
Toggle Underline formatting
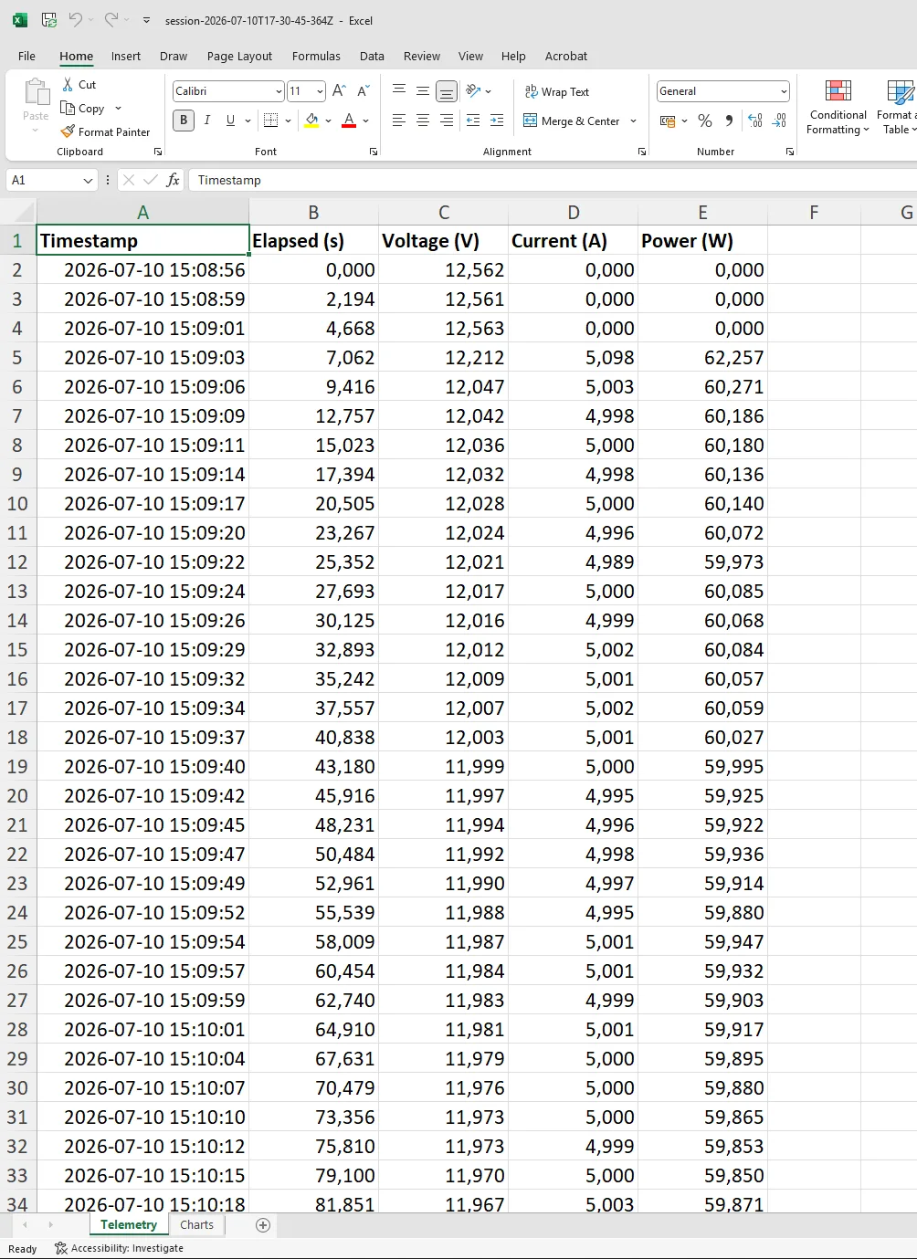(x=230, y=120)
